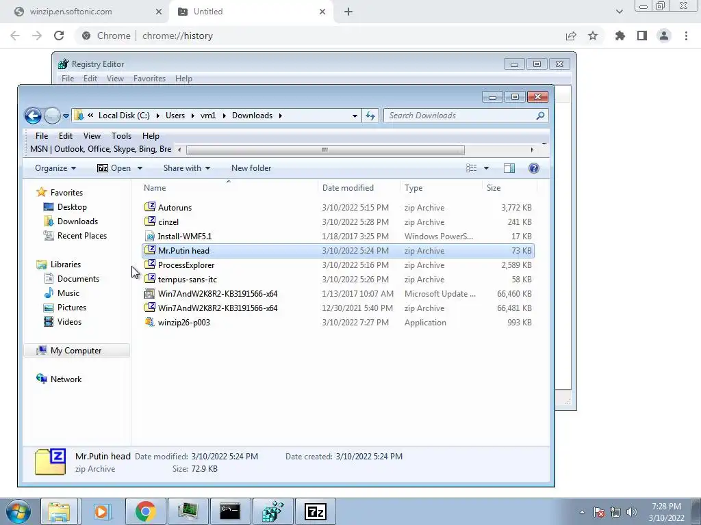The height and width of the screenshot is (525, 701).
Task: Open Command Prompt from taskbar
Action: [x=230, y=511]
